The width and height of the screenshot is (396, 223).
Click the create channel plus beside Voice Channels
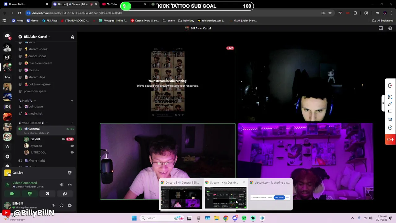[x=72, y=123]
